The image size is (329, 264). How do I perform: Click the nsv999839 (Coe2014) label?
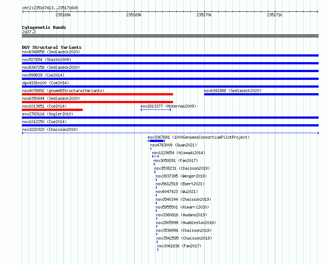[x=43, y=75]
